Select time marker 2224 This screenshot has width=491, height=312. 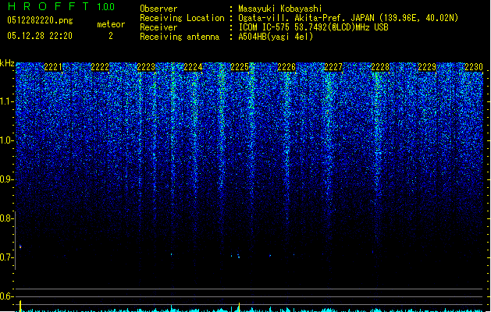point(193,67)
